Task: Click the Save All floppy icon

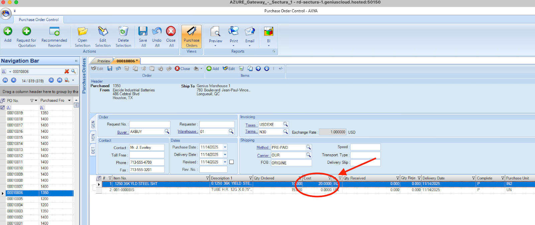Action: (x=143, y=32)
